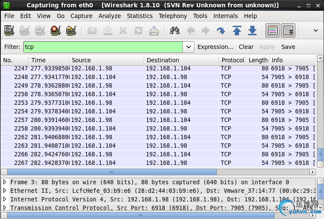Open the Tools menu
This screenshot has height=219, width=324.
coord(200,16)
